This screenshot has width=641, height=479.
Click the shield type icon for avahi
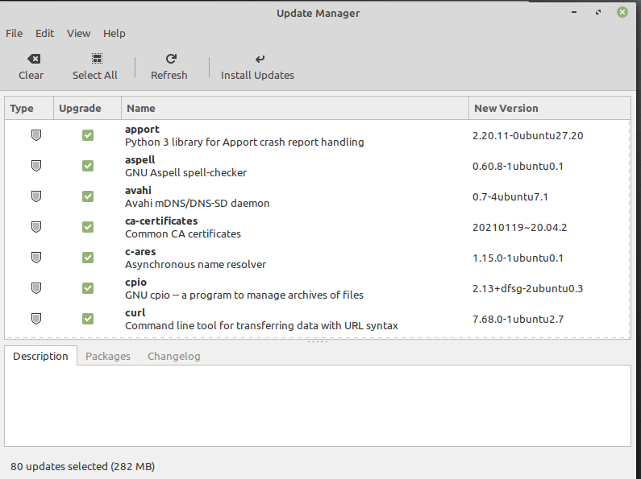click(35, 196)
